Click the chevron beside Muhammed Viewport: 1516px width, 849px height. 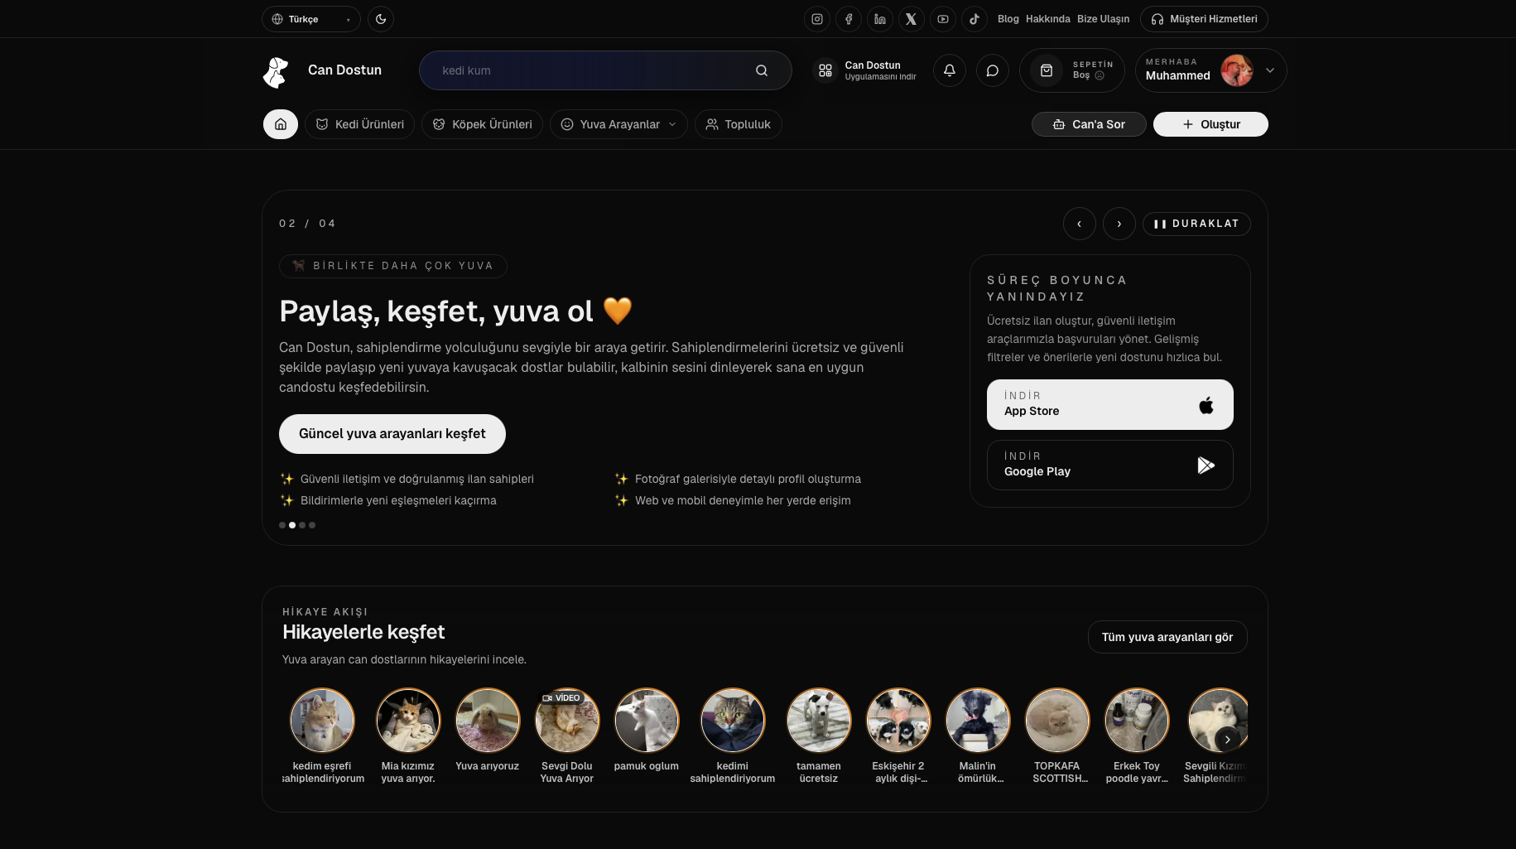1269,70
